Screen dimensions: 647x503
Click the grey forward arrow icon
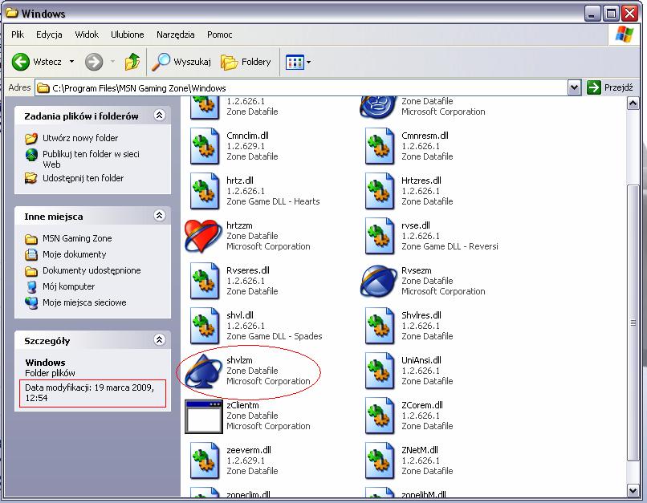point(94,63)
